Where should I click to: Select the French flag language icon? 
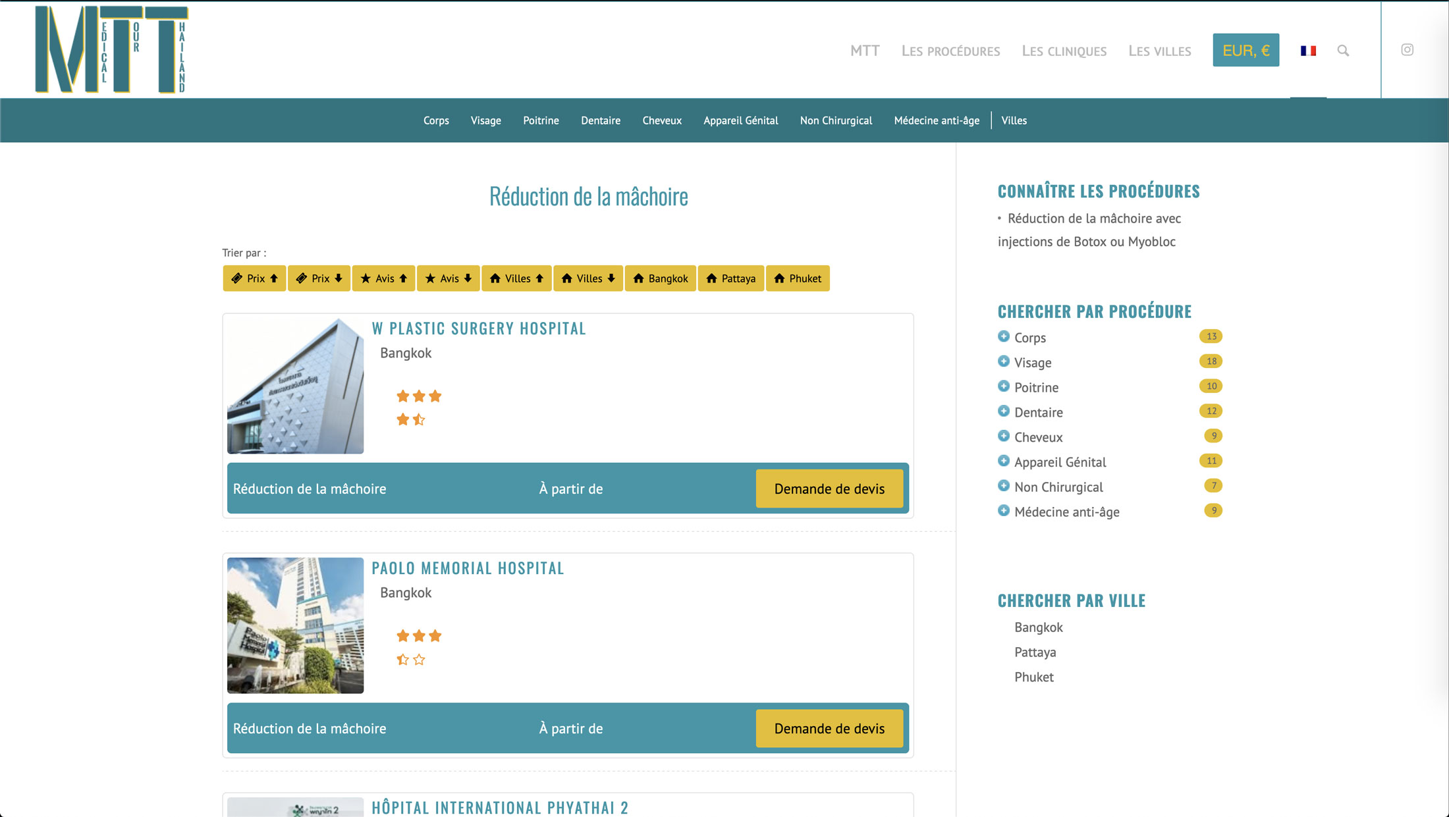pyautogui.click(x=1308, y=51)
